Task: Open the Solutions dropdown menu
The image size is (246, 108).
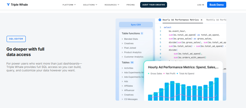Action: [90, 5]
